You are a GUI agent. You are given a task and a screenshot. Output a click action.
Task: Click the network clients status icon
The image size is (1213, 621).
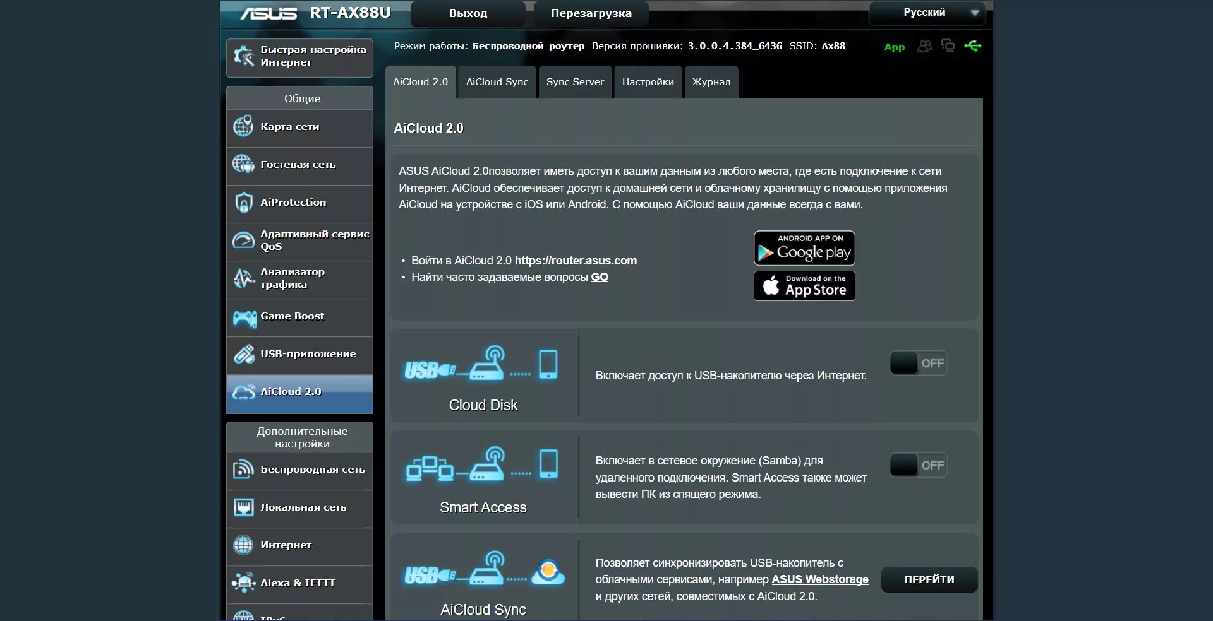tap(948, 45)
